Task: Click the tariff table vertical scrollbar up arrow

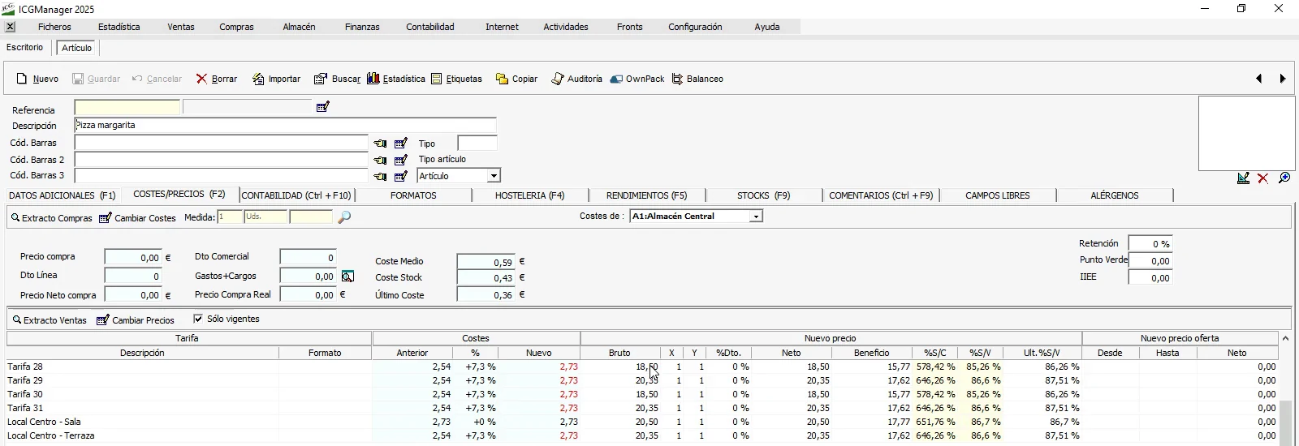Action: [x=1285, y=338]
